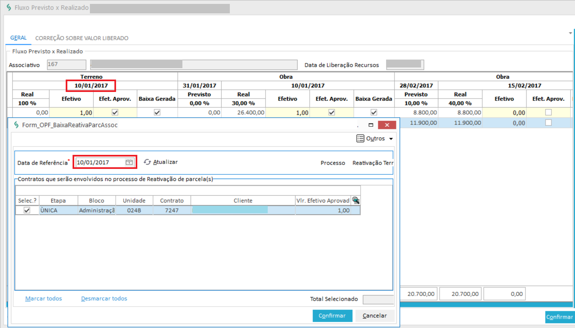575x328 pixels.
Task: Close the Form_OPF_BaixaReativaParcAssoc dialog
Action: coord(387,125)
